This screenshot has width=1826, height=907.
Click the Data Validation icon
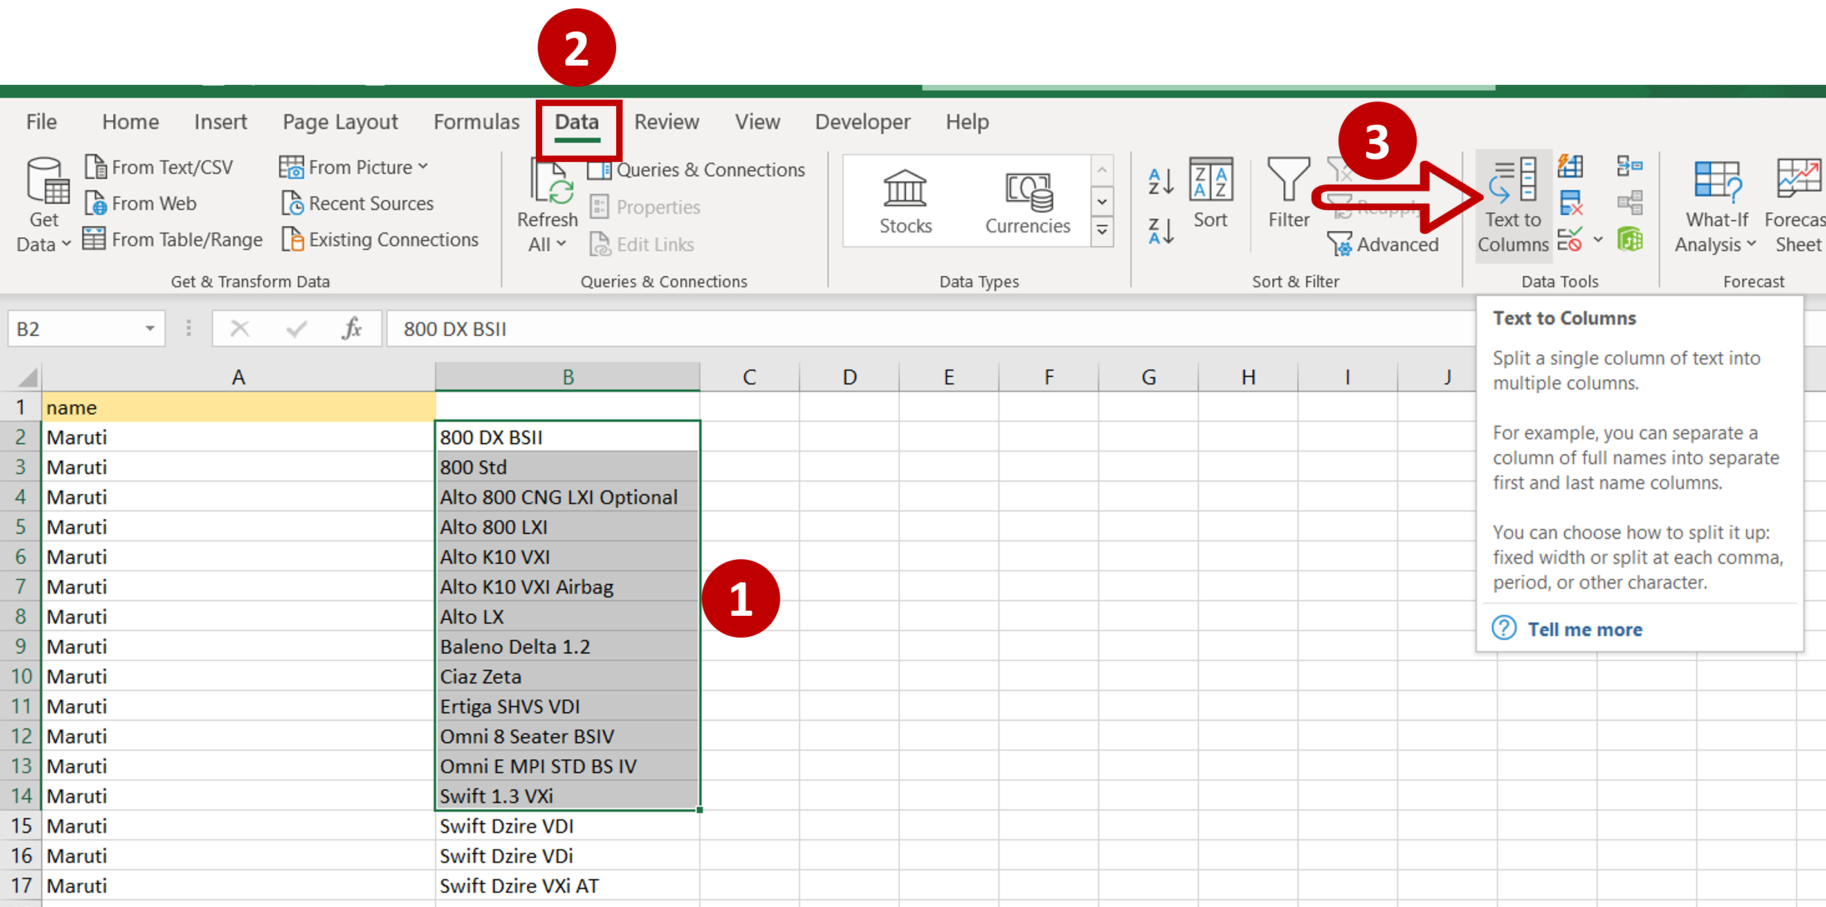pos(1569,240)
